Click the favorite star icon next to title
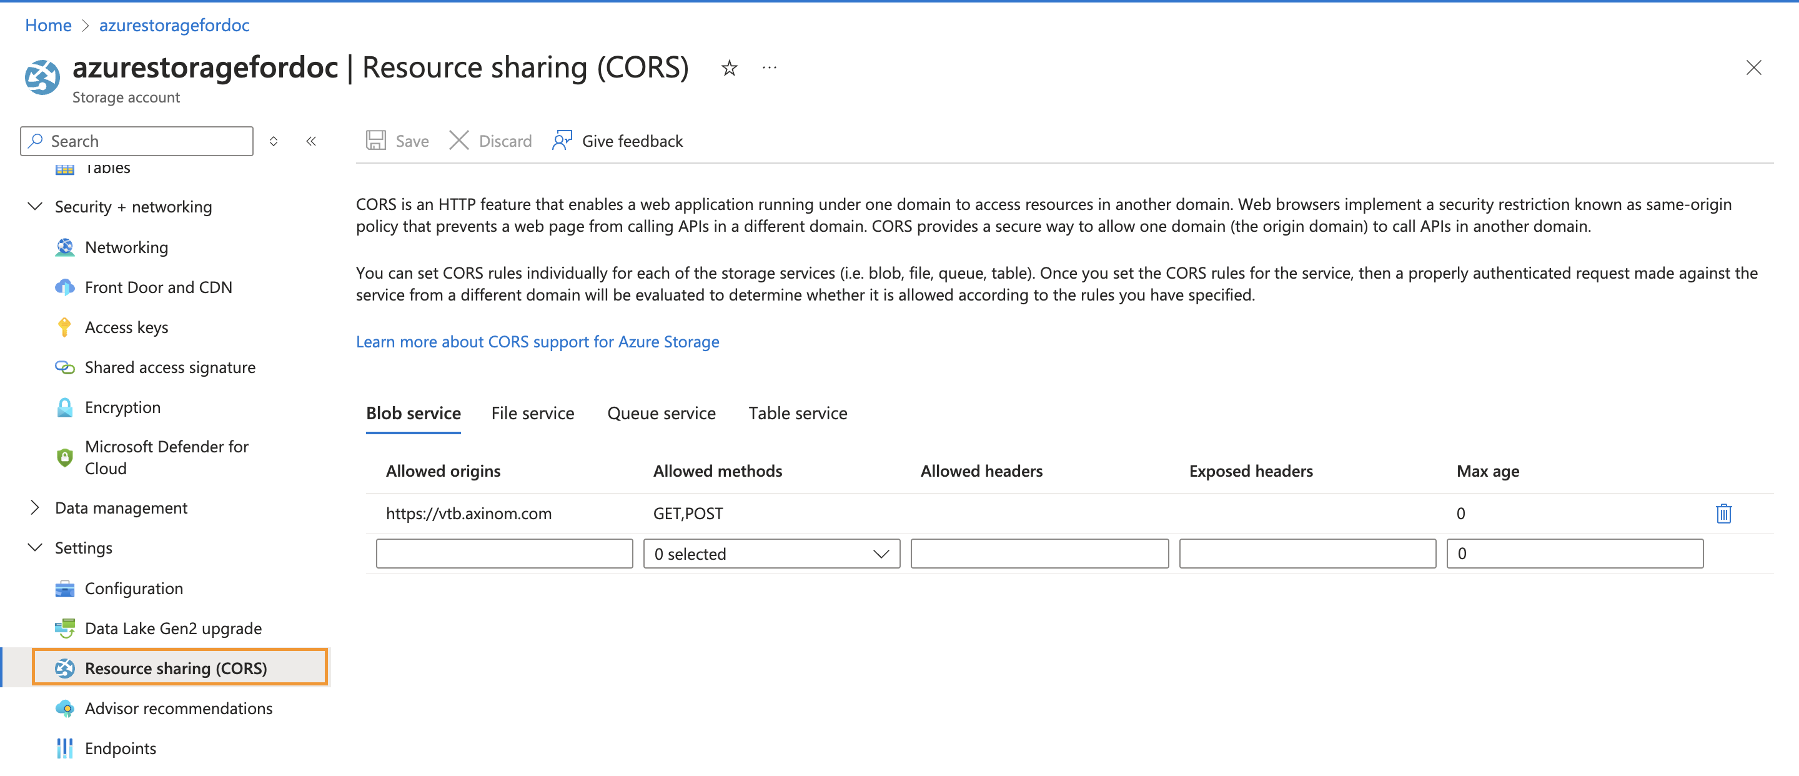Screen dimensions: 1799x776 pyautogui.click(x=728, y=67)
